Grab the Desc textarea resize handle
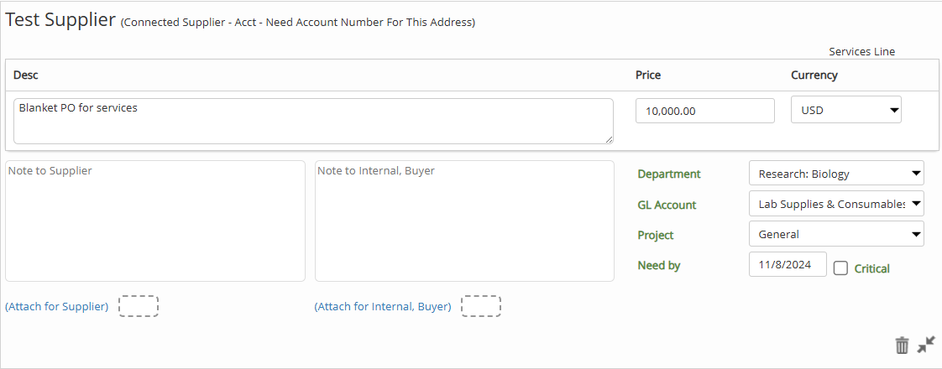The width and height of the screenshot is (942, 369). coord(609,139)
